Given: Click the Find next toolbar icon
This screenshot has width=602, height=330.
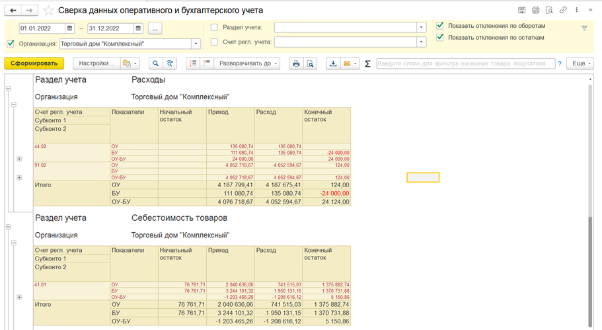Looking at the screenshot, I should coord(169,63).
